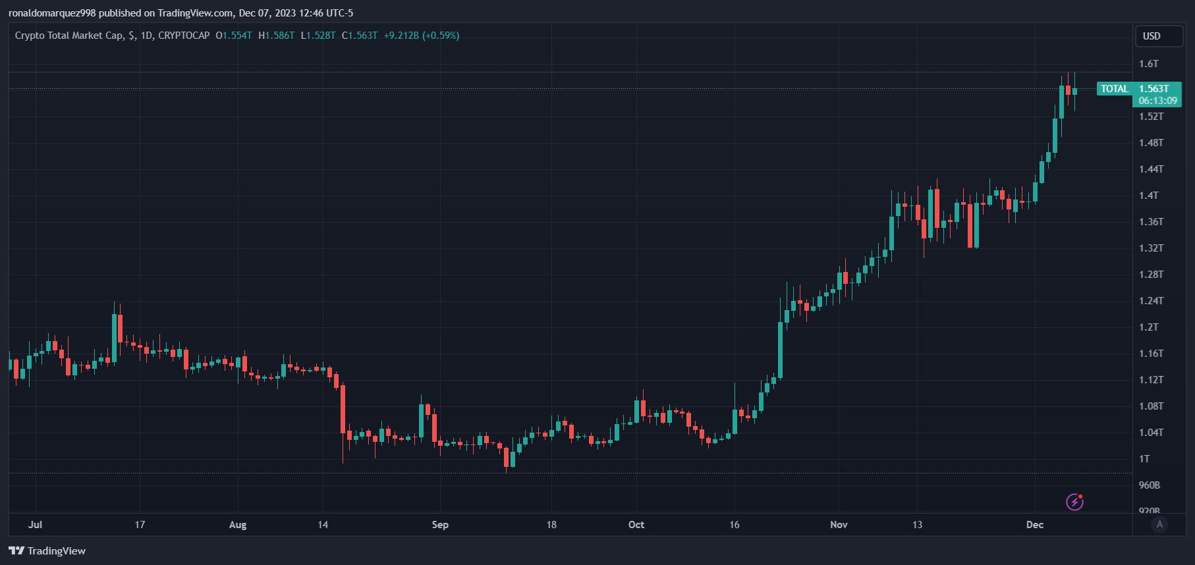Select the Jul label on time axis
The width and height of the screenshot is (1195, 565).
[x=36, y=525]
